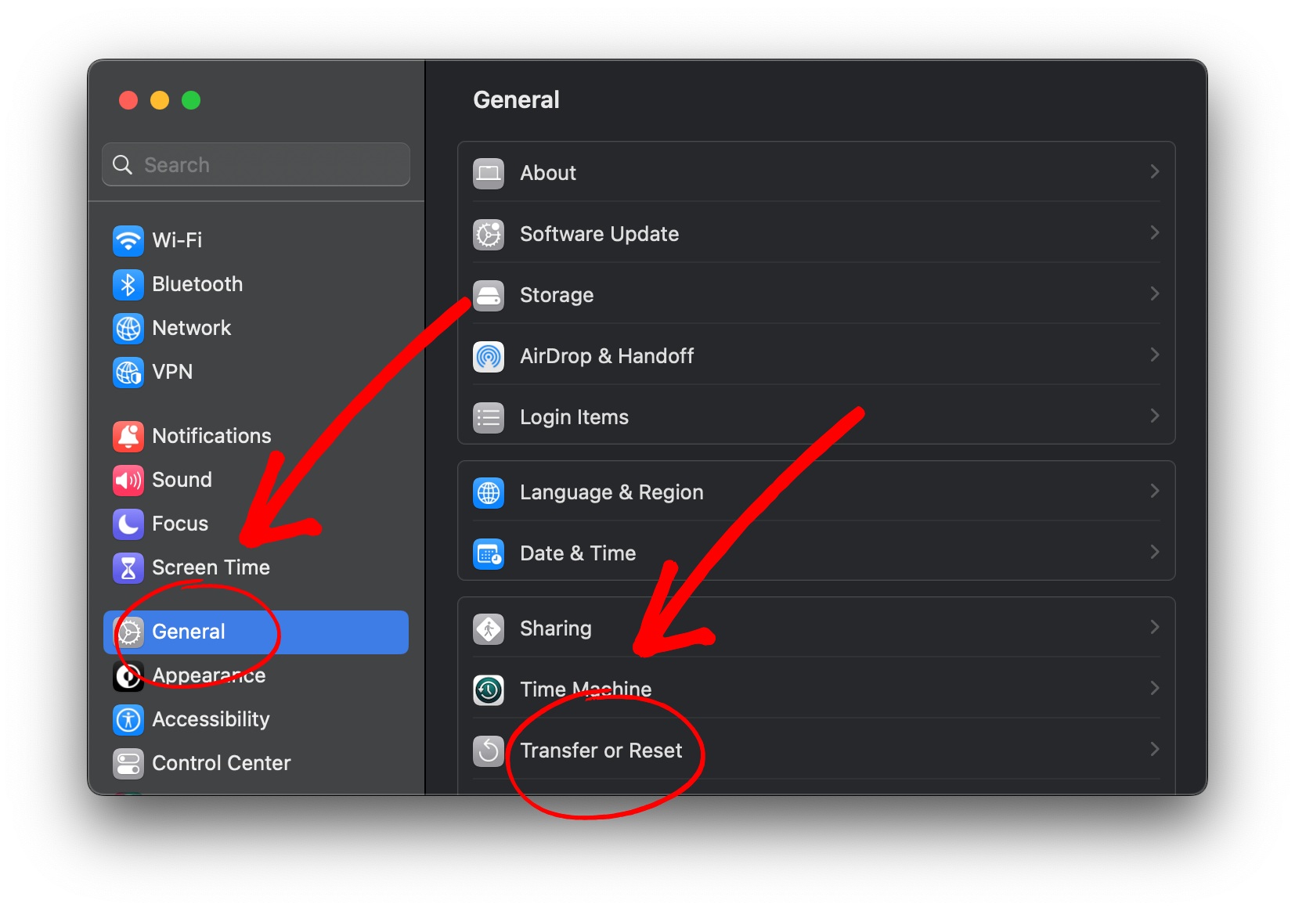Open the "Time Machine" text label
Screen dimensions: 1295x911
pyautogui.click(x=586, y=690)
